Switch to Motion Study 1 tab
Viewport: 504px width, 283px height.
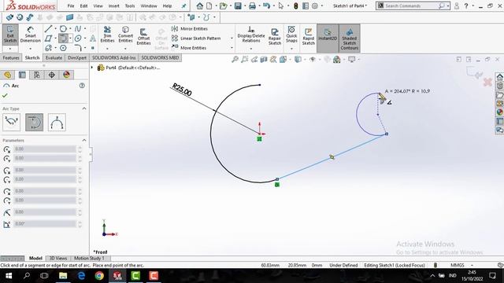[x=89, y=259]
